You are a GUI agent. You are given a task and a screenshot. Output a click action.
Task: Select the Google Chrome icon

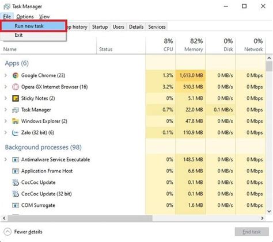coord(16,75)
